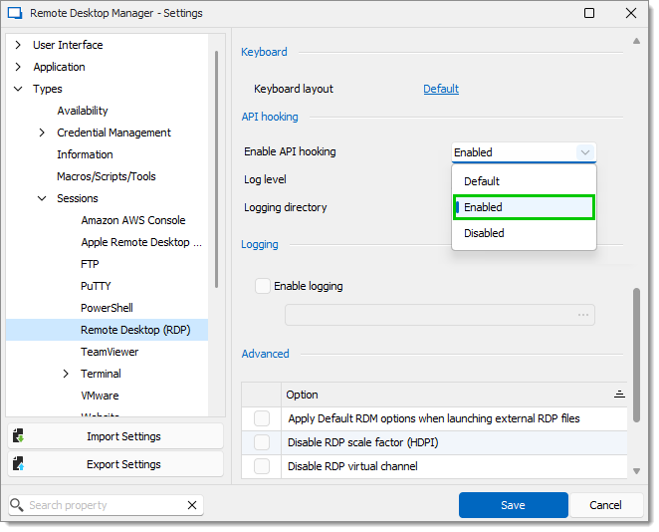Open the logging path browse ellipsis

click(583, 315)
